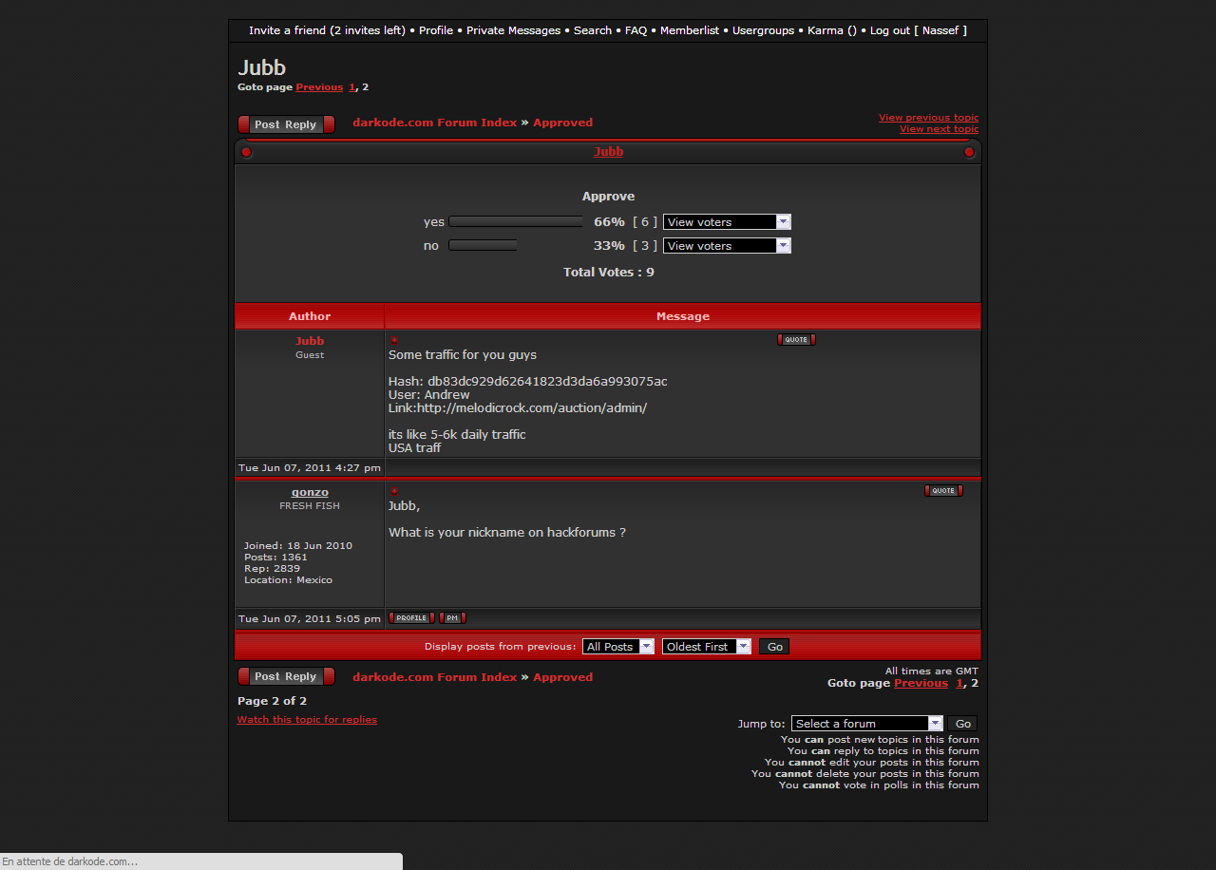Click View previous topic link
The image size is (1216, 870).
click(x=928, y=118)
